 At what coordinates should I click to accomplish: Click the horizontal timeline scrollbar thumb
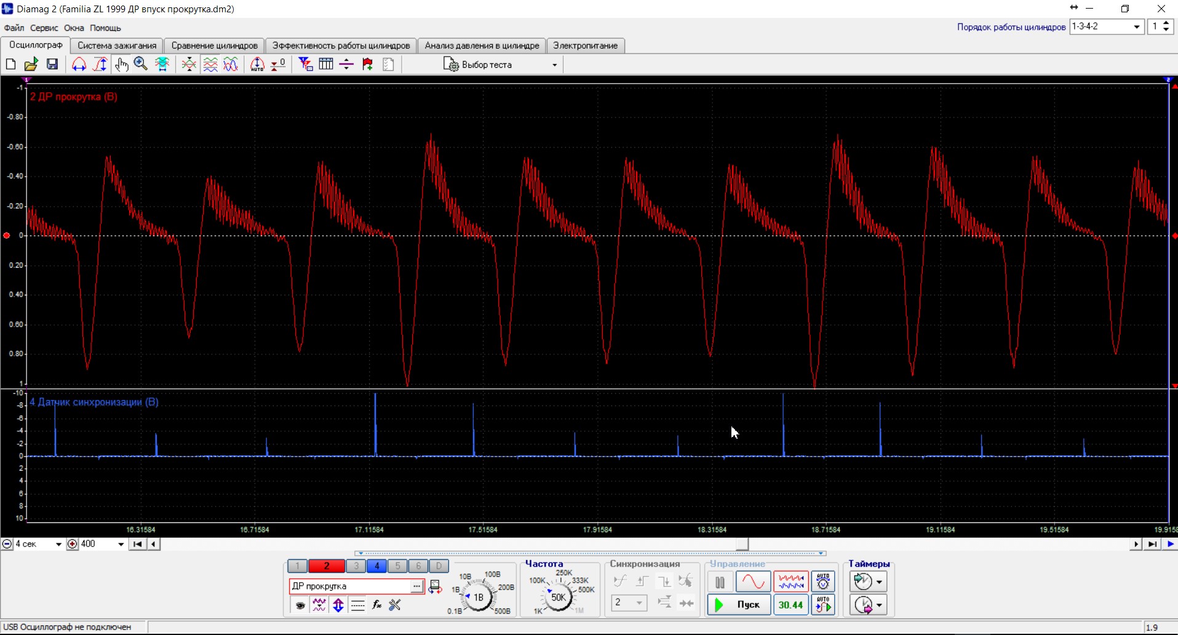[x=742, y=544]
